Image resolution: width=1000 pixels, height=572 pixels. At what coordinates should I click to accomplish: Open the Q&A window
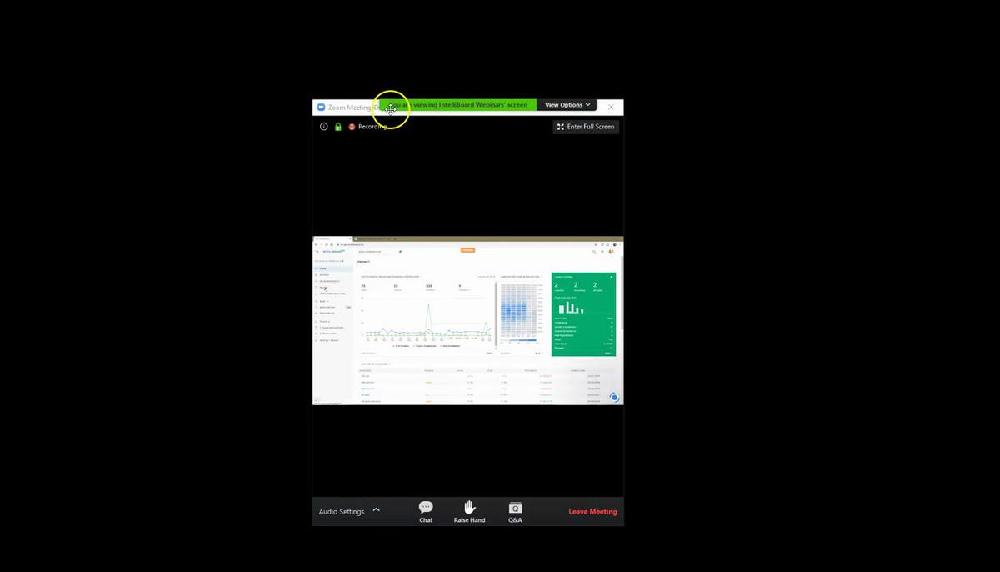[515, 512]
